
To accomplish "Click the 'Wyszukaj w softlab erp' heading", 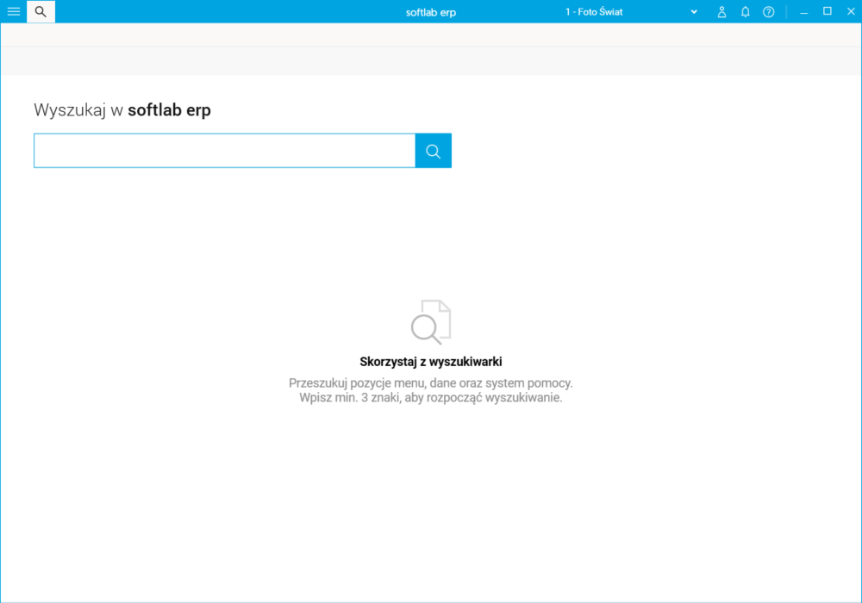I will click(122, 110).
